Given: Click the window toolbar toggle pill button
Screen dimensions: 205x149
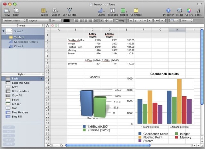Looking at the screenshot, I should point(200,4).
